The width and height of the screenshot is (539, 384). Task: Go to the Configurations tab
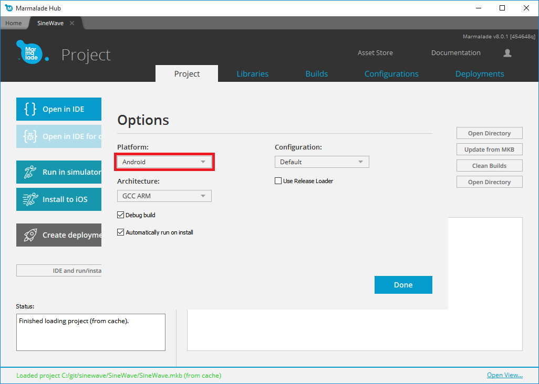391,73
